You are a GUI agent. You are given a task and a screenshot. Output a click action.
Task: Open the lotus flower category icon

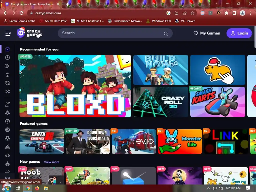(x=7, y=138)
